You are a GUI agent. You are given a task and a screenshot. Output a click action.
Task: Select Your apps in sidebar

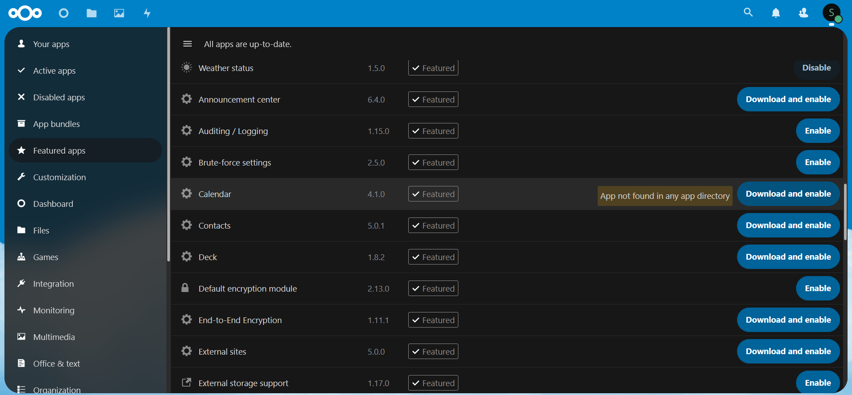[x=85, y=44]
